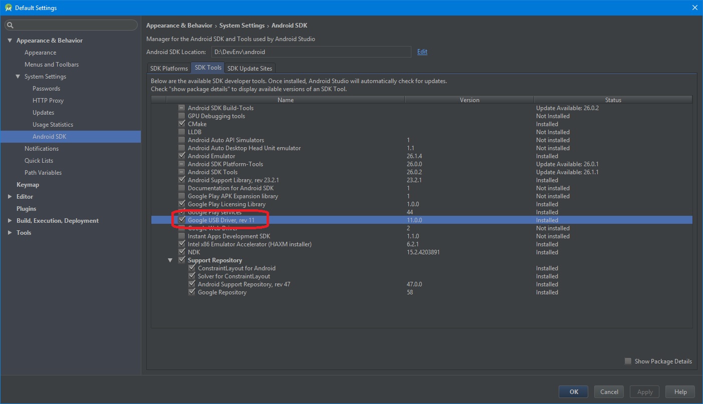703x404 pixels.
Task: Click the Edit link for SDK location
Action: [422, 52]
